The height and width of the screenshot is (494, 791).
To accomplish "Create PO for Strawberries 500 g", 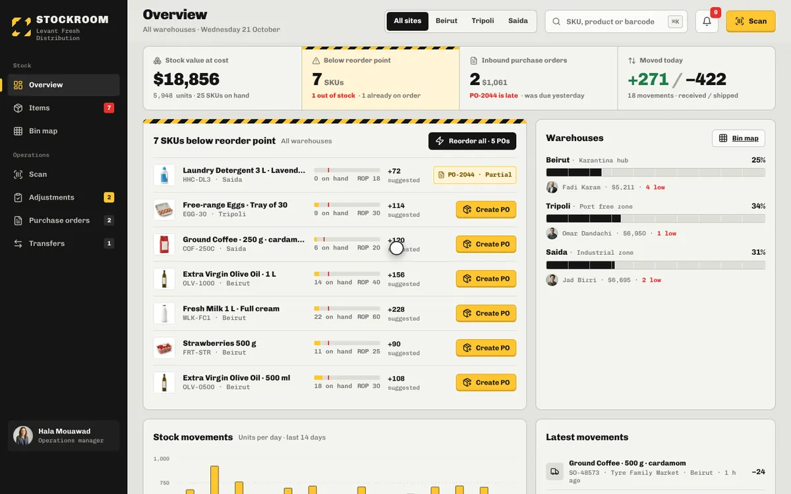I will [x=486, y=348].
